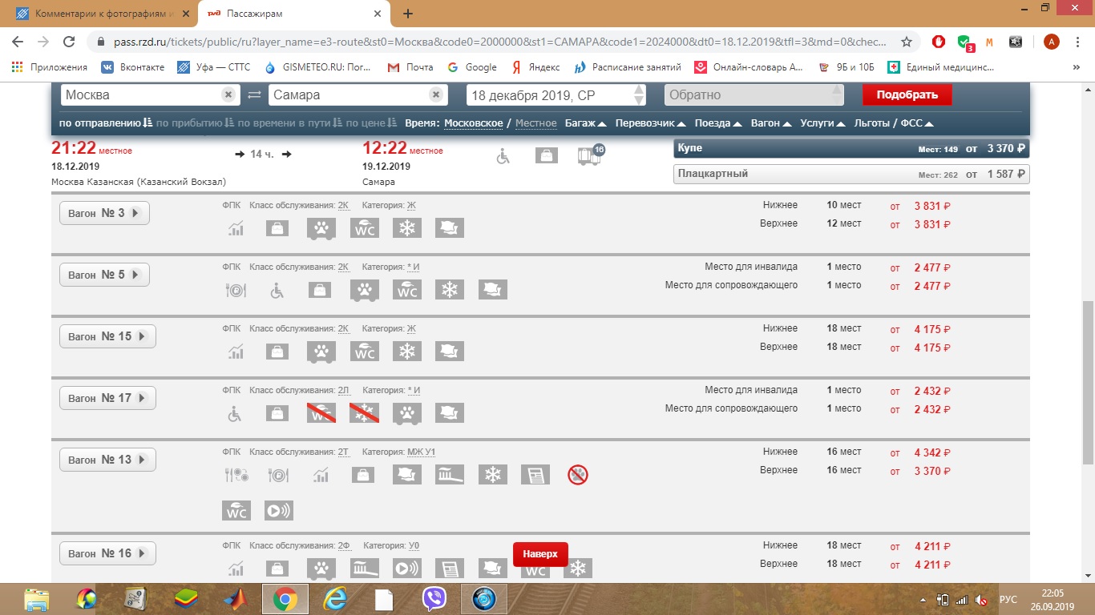Click snowflake air conditioning icon in Вагон № 15
This screenshot has width=1095, height=615.
[407, 352]
